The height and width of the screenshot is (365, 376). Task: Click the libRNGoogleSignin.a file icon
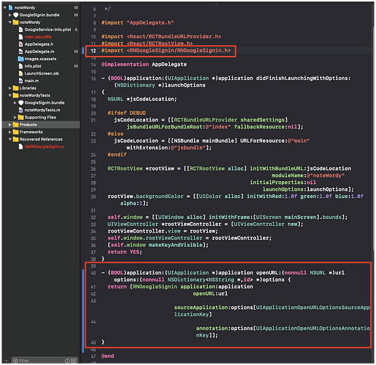click(x=21, y=147)
